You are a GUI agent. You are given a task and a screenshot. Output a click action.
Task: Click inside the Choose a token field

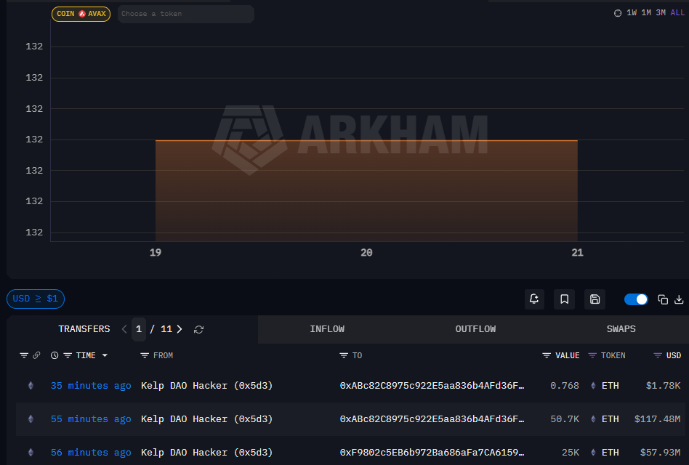pos(185,14)
